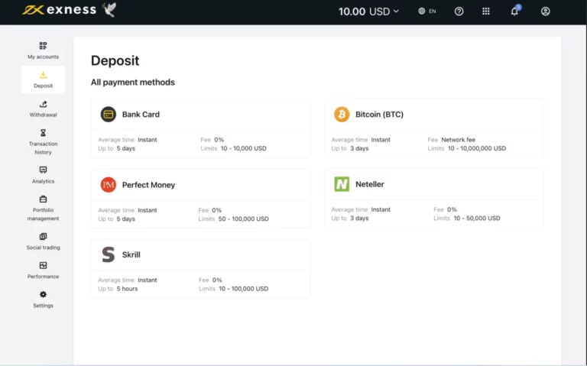Open Performance chart icon
The width and height of the screenshot is (587, 366).
[x=43, y=265]
